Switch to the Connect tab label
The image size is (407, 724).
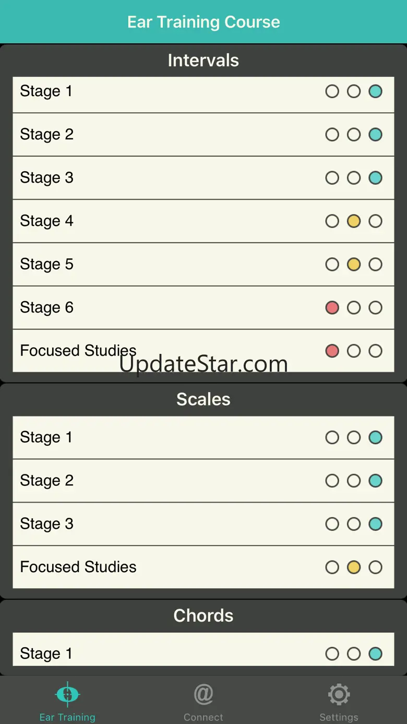click(203, 717)
